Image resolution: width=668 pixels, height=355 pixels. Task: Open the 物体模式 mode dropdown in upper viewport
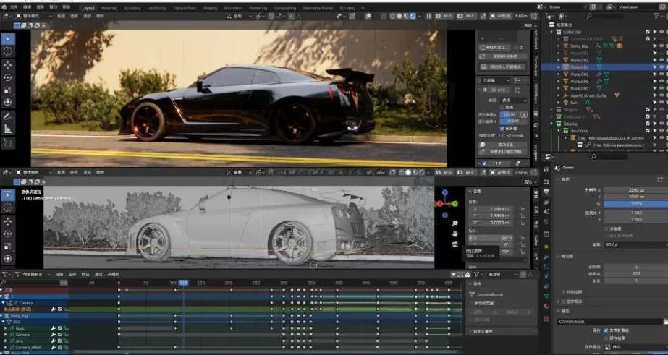[33, 16]
